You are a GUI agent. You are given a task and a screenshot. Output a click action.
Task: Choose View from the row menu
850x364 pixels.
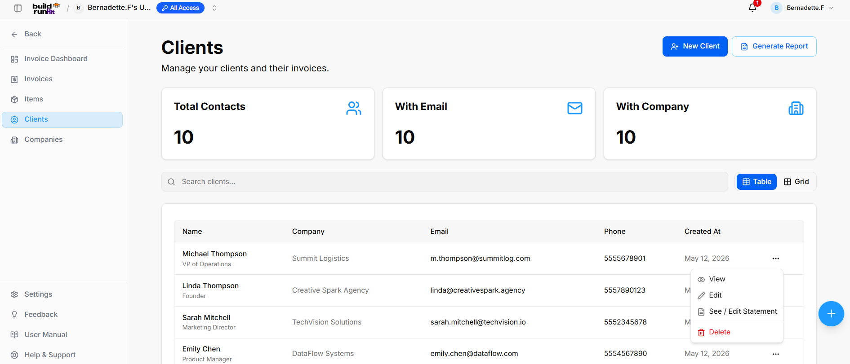pyautogui.click(x=737, y=279)
